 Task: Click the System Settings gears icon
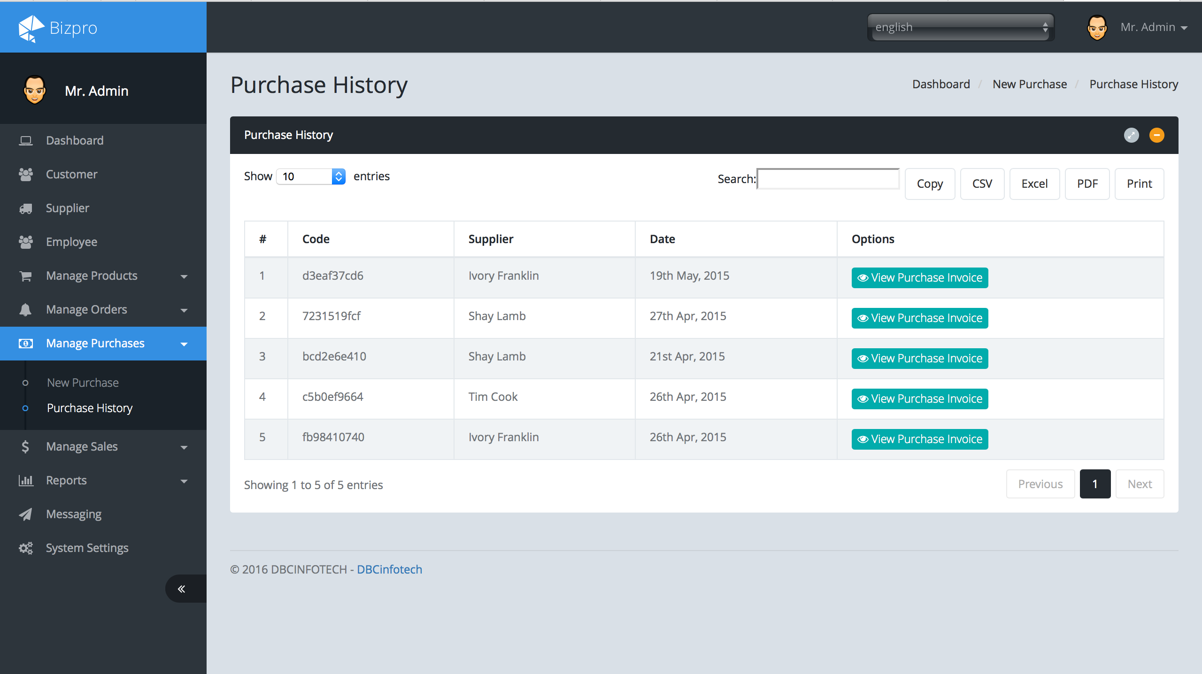(26, 548)
